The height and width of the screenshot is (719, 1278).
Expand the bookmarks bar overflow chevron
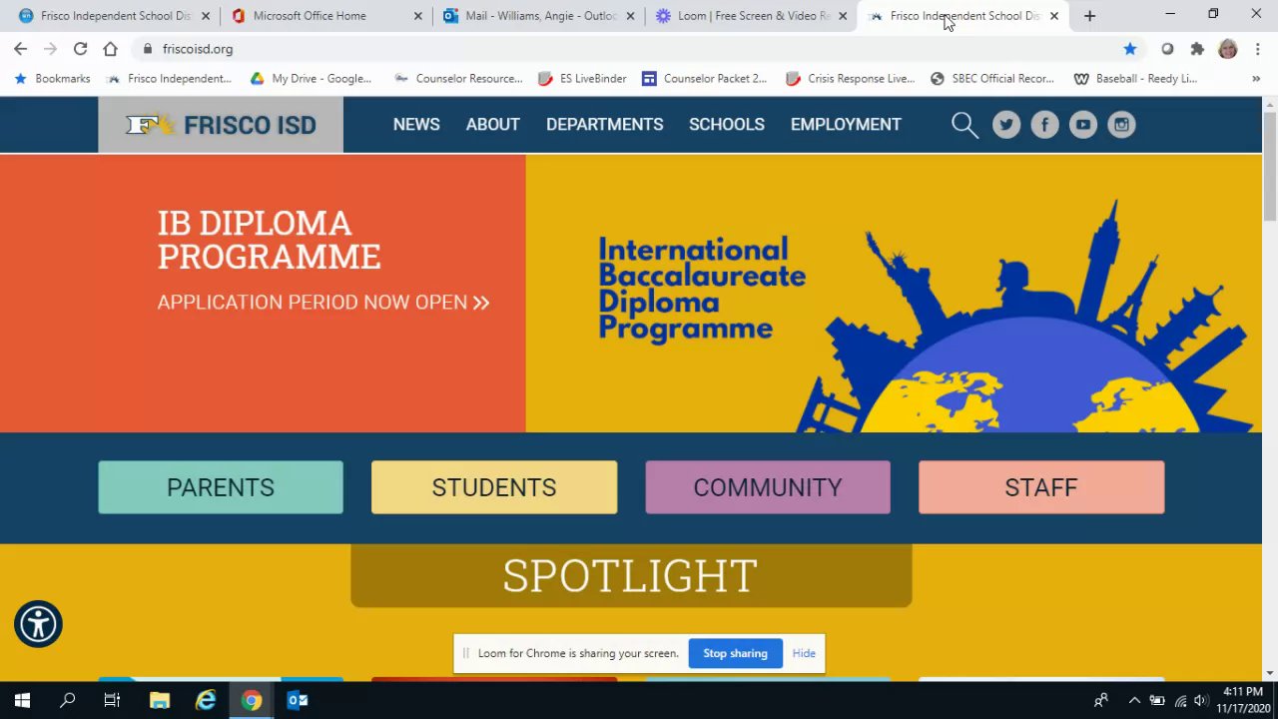pos(1256,79)
